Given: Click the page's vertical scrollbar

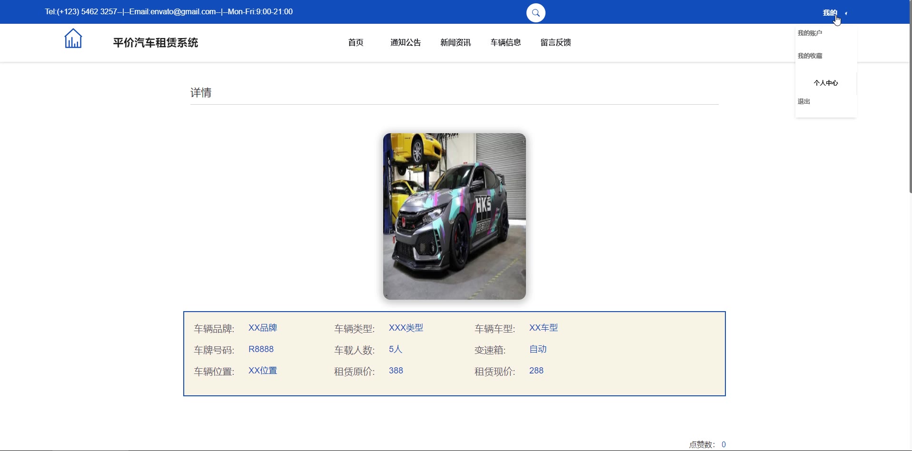Looking at the screenshot, I should [910, 95].
